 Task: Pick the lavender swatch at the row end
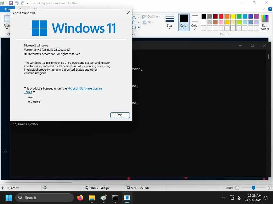256,22
